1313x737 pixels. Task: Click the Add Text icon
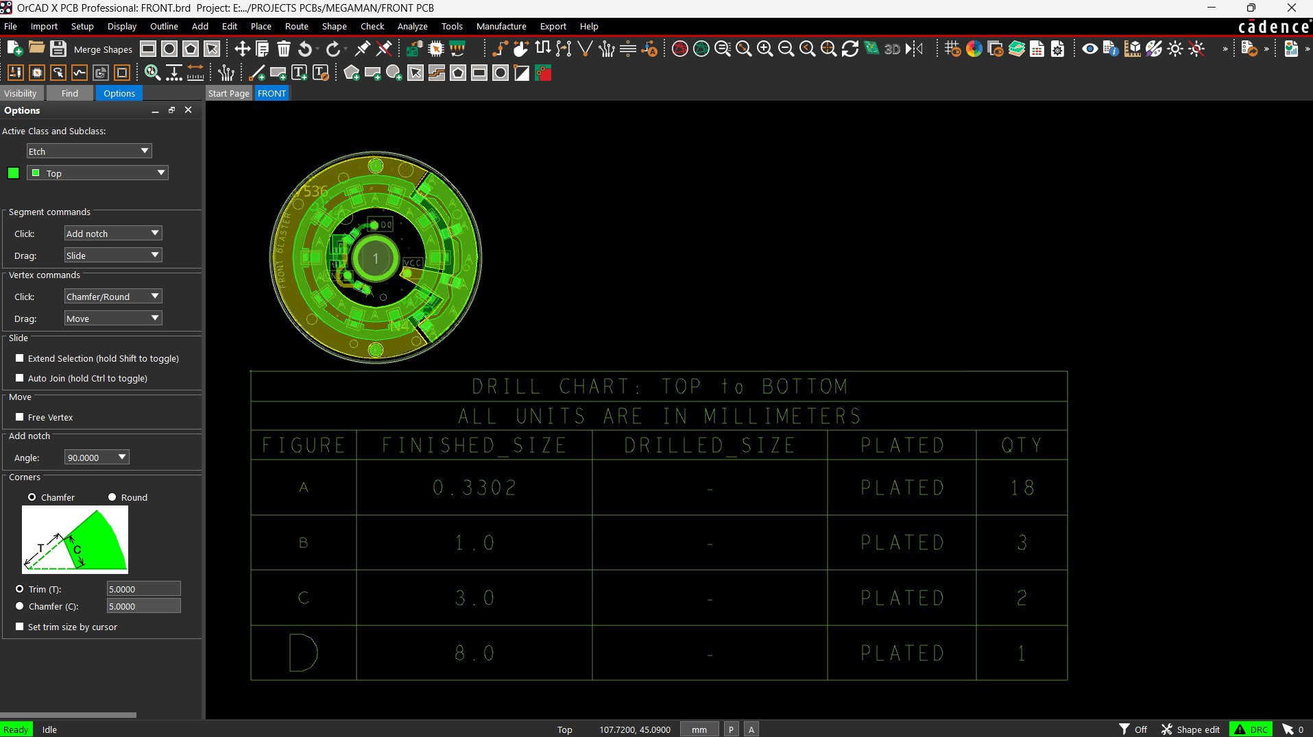(x=300, y=73)
